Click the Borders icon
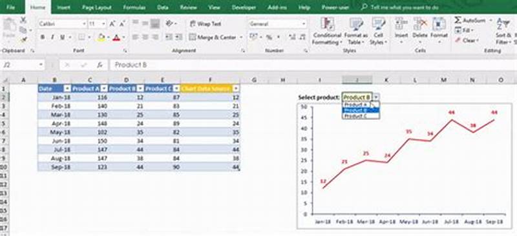517x236 pixels. click(81, 37)
